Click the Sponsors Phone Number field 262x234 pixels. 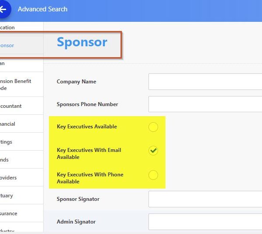[205, 104]
